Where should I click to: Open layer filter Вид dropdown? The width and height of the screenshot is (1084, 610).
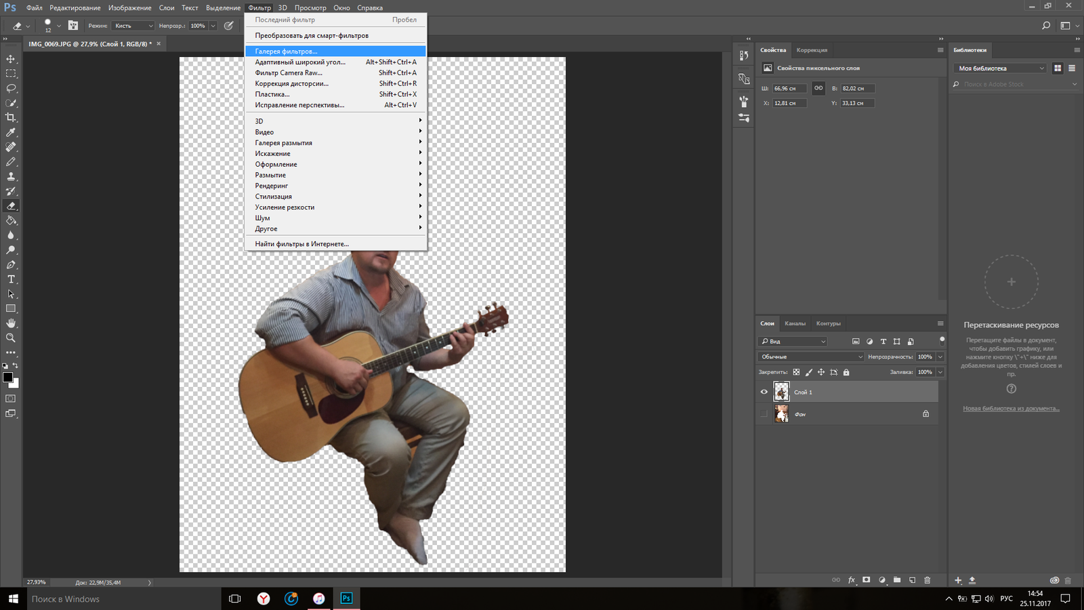[793, 341]
